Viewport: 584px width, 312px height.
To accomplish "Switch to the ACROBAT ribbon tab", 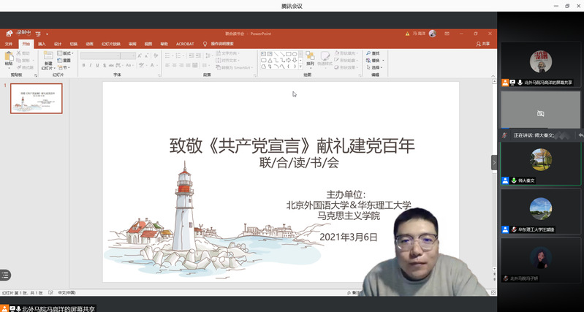I will point(184,44).
